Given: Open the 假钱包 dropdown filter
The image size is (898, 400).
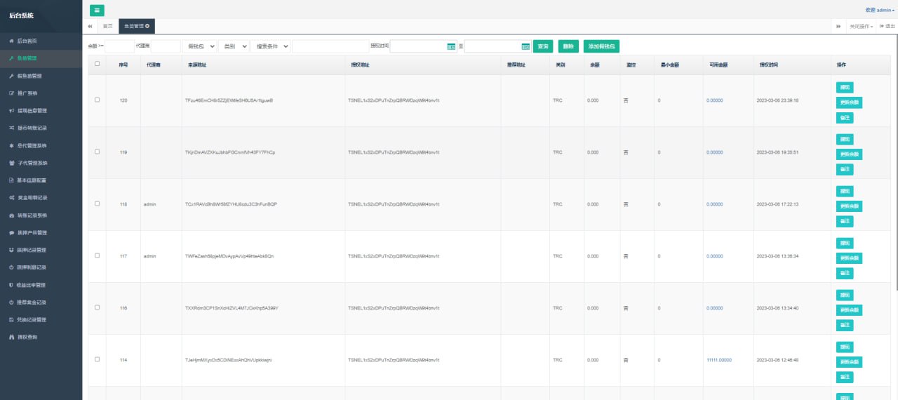Looking at the screenshot, I should pyautogui.click(x=199, y=46).
